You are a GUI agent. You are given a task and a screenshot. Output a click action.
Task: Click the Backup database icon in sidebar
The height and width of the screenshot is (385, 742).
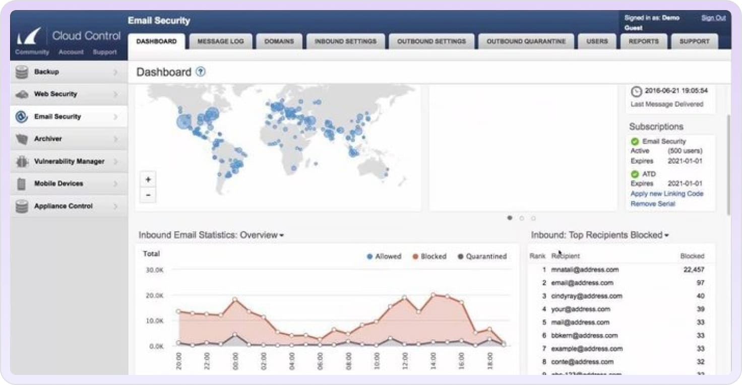click(x=22, y=73)
